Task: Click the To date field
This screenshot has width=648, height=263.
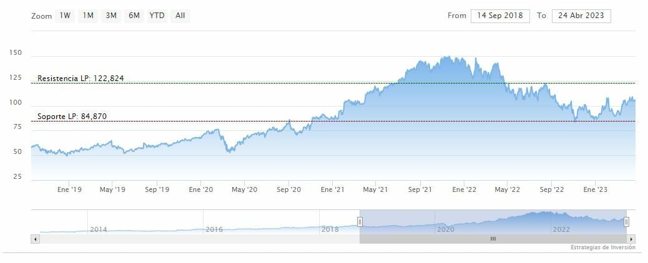Action: tap(581, 16)
